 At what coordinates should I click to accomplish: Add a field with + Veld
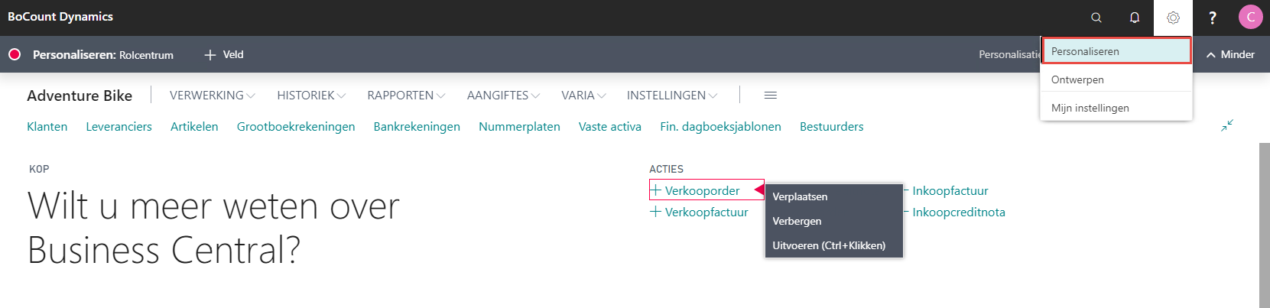pyautogui.click(x=224, y=54)
